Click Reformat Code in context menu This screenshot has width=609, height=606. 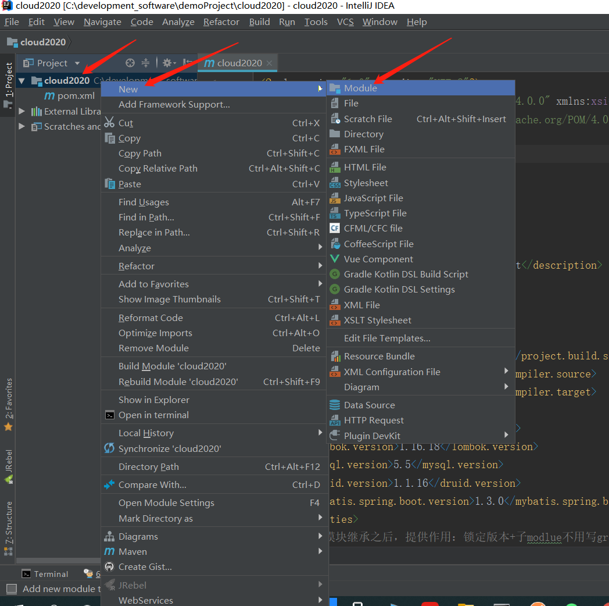(x=213, y=318)
